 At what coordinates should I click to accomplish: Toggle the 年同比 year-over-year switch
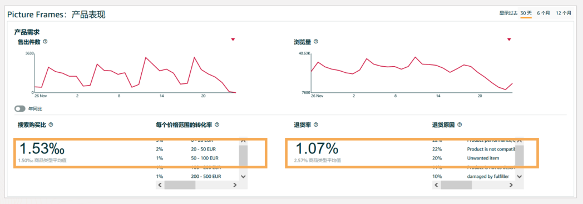pos(20,109)
